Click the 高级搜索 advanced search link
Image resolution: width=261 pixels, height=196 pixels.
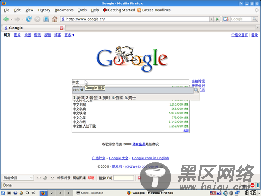(x=198, y=82)
